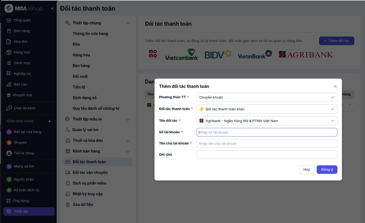Viewport: 365px width, 223px height.
Task: Select Quy tắc đánh số chứng từ
Action: (96, 108)
